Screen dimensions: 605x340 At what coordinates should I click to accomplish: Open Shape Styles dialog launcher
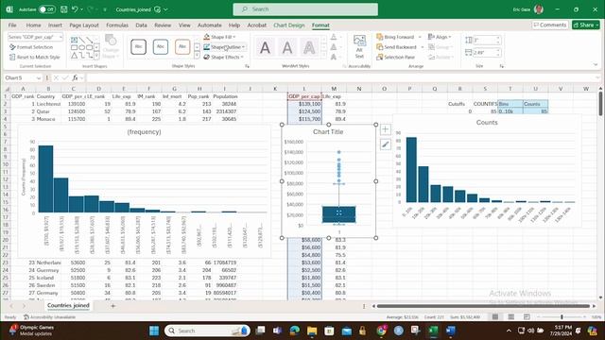coord(247,66)
